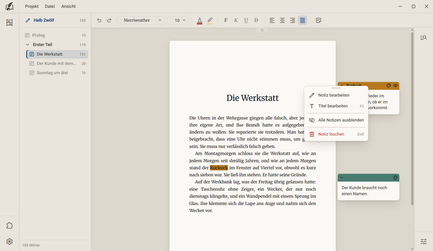
Task: Open settings gear icon
Action: (x=9, y=242)
